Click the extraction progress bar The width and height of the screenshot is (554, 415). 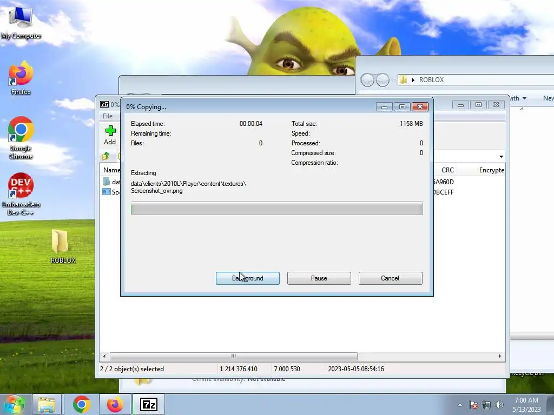pos(276,208)
